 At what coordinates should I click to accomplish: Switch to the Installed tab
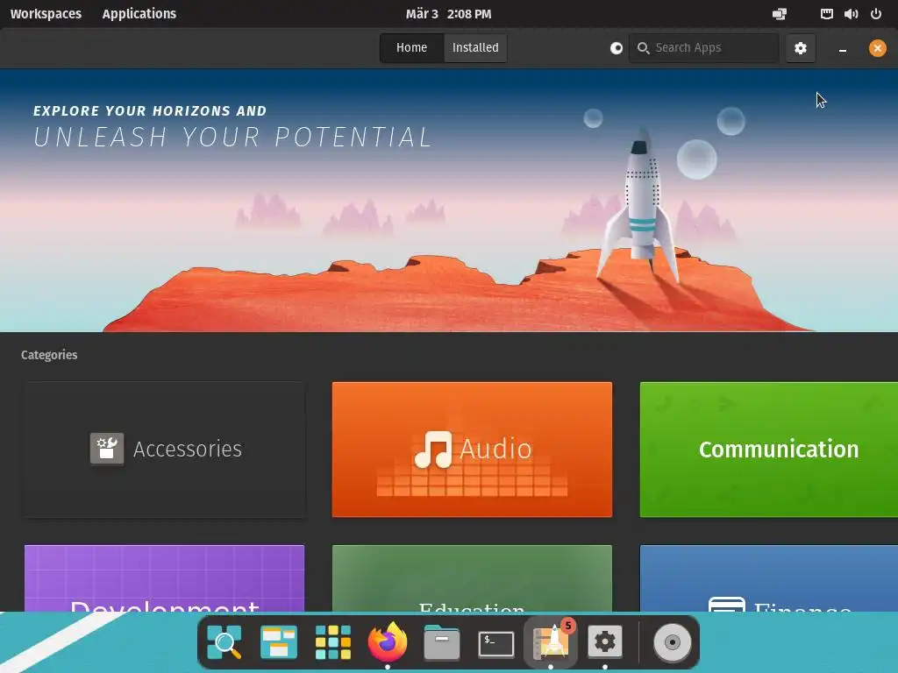475,47
